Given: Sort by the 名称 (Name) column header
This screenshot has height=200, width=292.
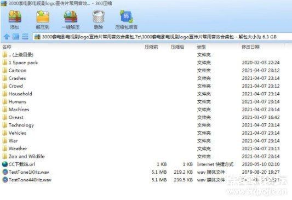Looking at the screenshot, I should 7,47.
